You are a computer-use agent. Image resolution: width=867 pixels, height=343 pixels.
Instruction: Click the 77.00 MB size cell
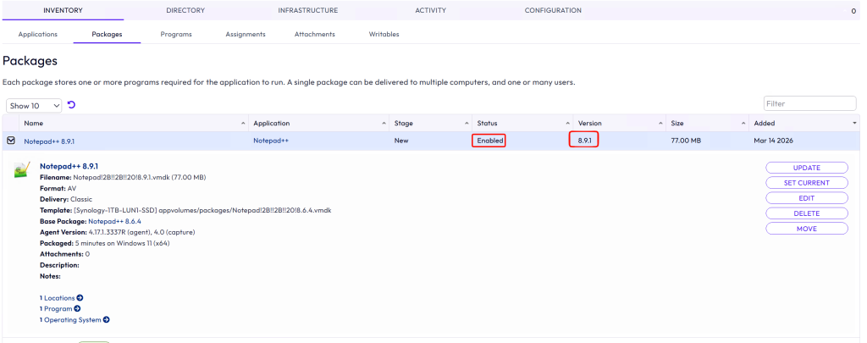(686, 141)
